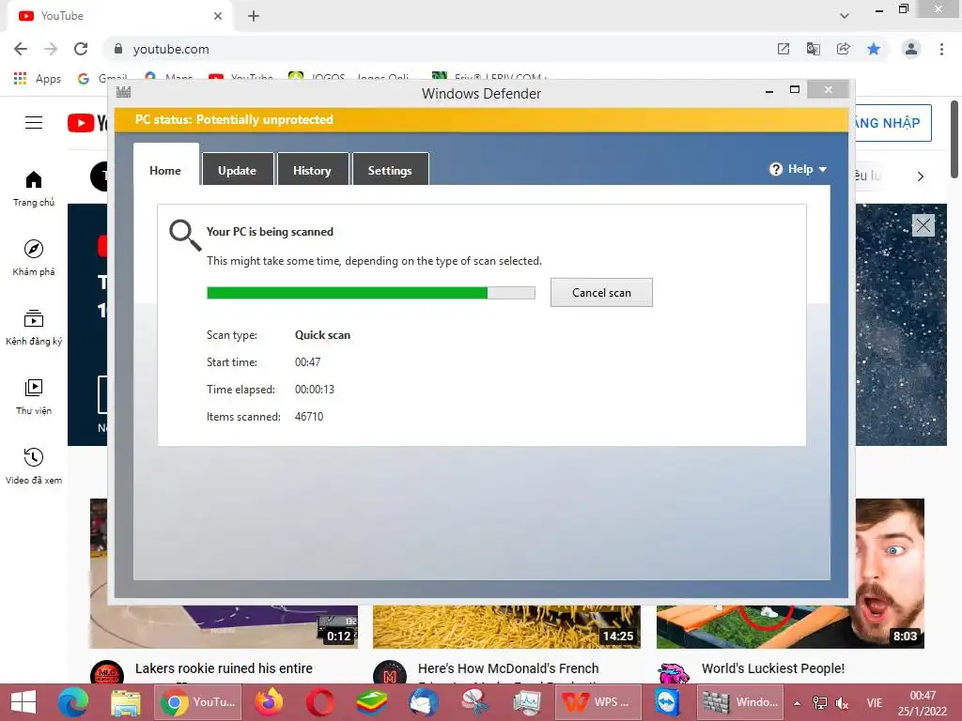The height and width of the screenshot is (721, 962).
Task: Click the Help question mark icon
Action: 776,169
